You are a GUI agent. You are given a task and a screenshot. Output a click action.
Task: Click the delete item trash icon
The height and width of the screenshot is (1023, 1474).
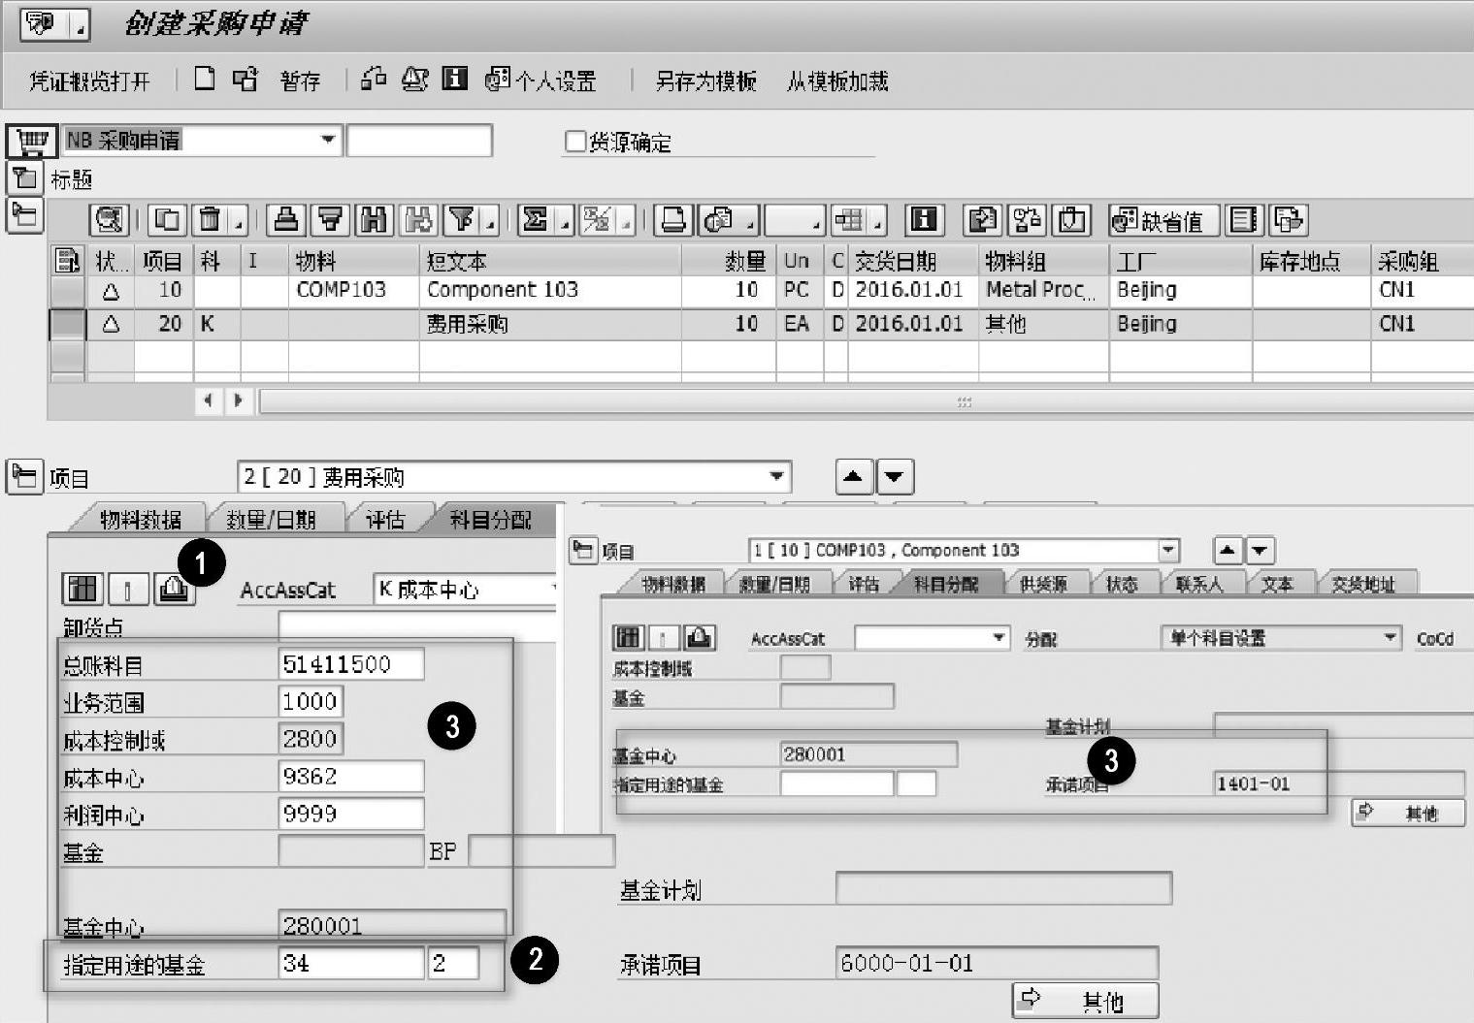210,221
